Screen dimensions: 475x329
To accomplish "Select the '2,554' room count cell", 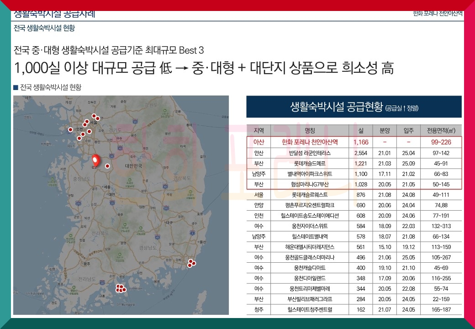I will (361, 153).
